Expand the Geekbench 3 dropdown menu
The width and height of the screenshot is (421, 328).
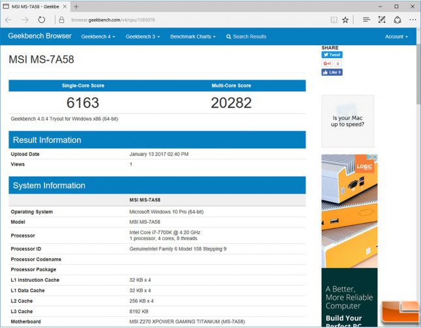pos(142,37)
